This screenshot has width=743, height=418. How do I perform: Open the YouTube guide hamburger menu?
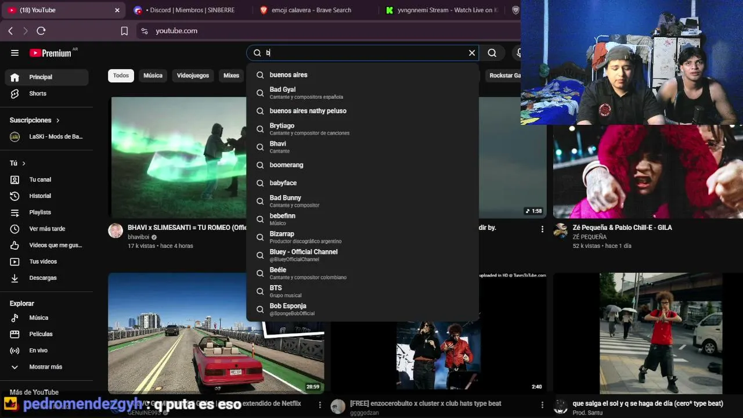[x=15, y=53]
